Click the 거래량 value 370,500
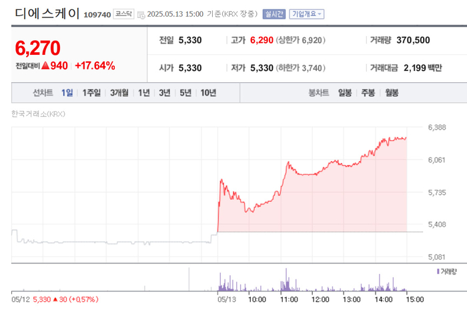 [x=413, y=40]
